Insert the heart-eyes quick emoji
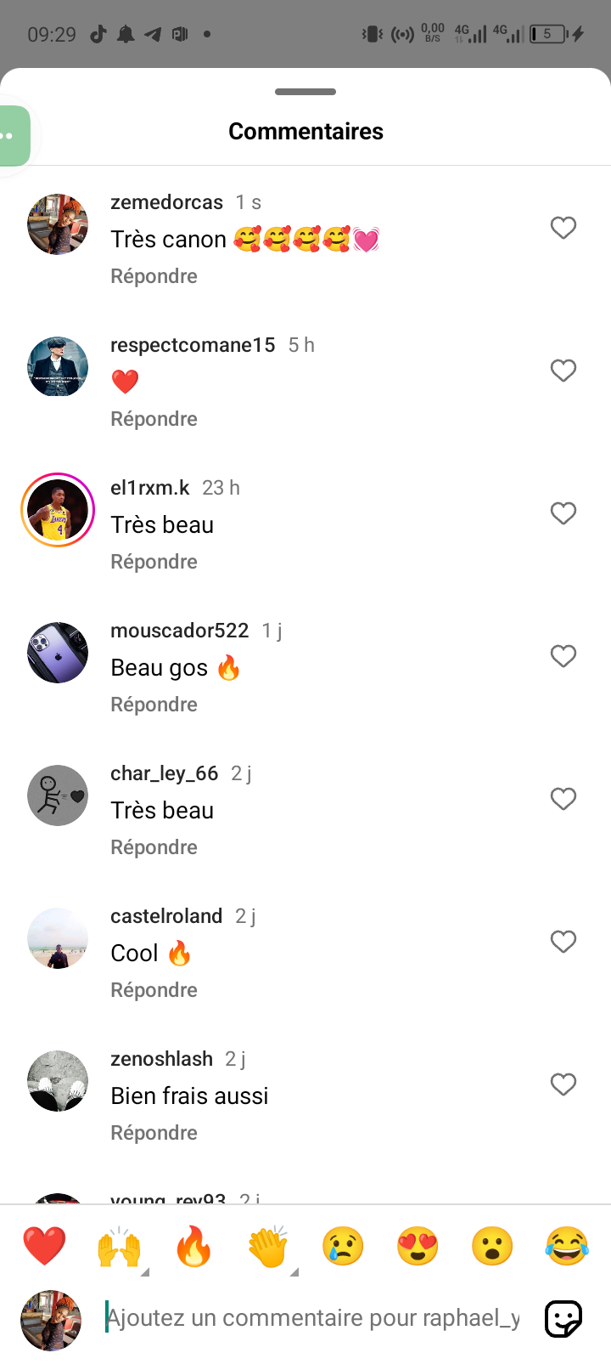Viewport: 611px width, 1370px height. (x=418, y=1247)
